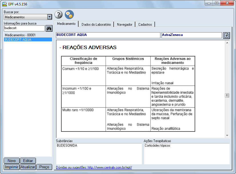Click the Preço button

click(44, 167)
